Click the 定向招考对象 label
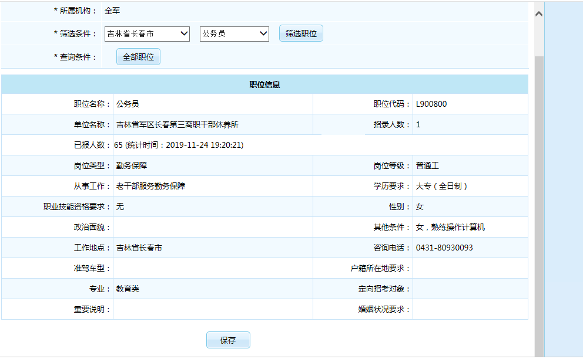 point(384,289)
